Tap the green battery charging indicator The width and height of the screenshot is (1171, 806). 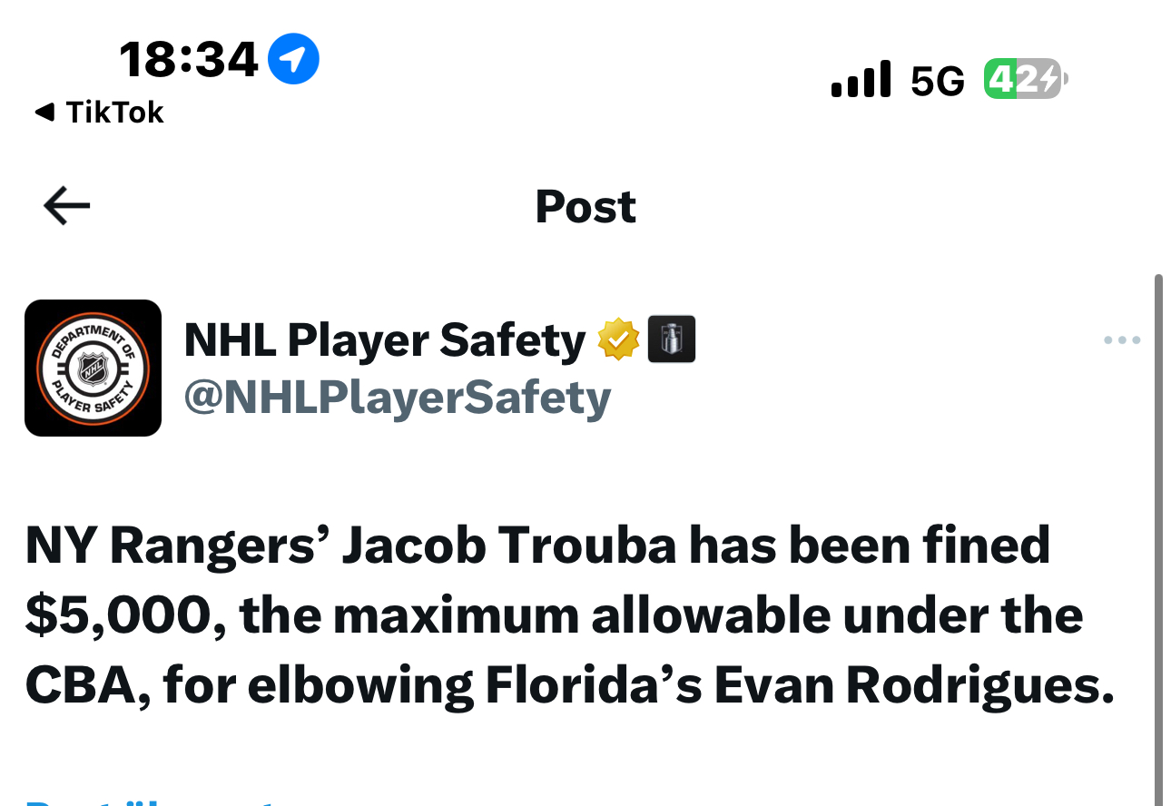point(1024,80)
